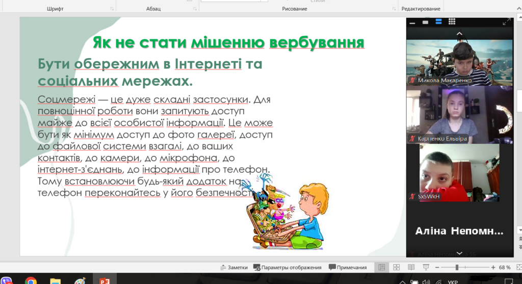Toggle the Заметки notes pane
Viewport: 522px width, 284px height.
click(233, 267)
